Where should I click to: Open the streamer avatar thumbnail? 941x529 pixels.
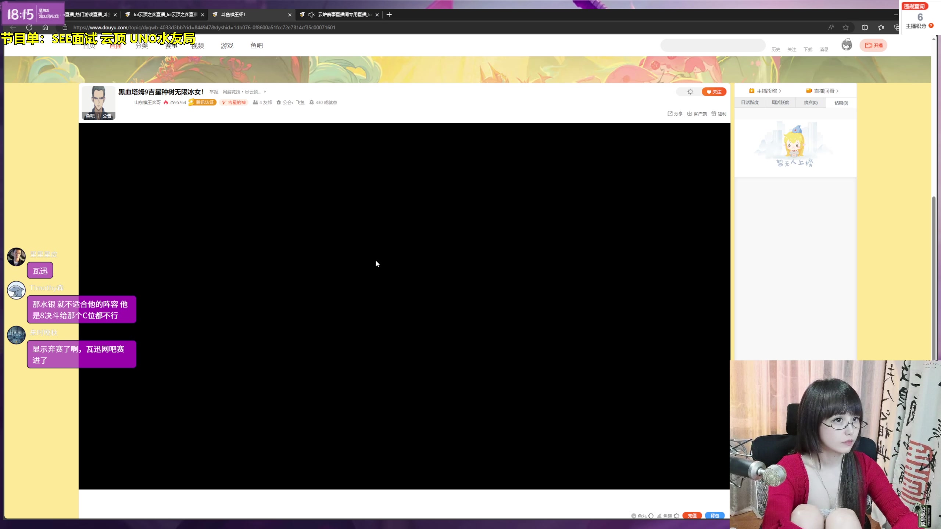point(99,99)
